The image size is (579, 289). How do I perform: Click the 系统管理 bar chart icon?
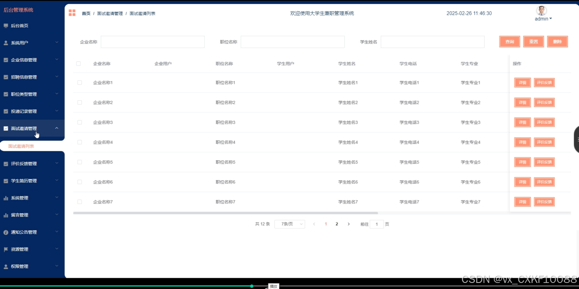6,198
